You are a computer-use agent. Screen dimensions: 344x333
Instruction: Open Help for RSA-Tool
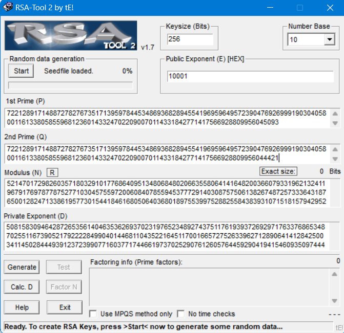point(22,307)
